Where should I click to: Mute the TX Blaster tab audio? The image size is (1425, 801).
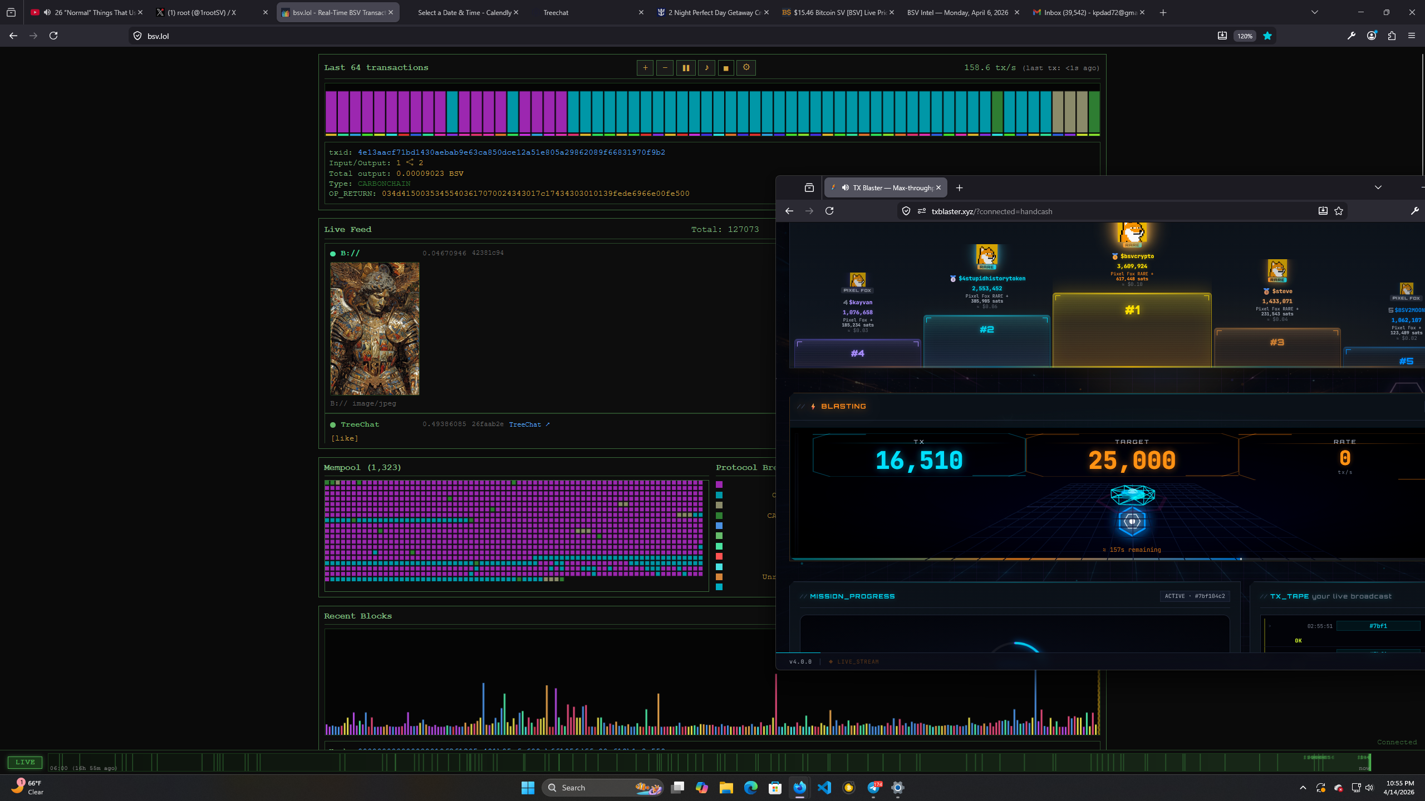click(846, 188)
